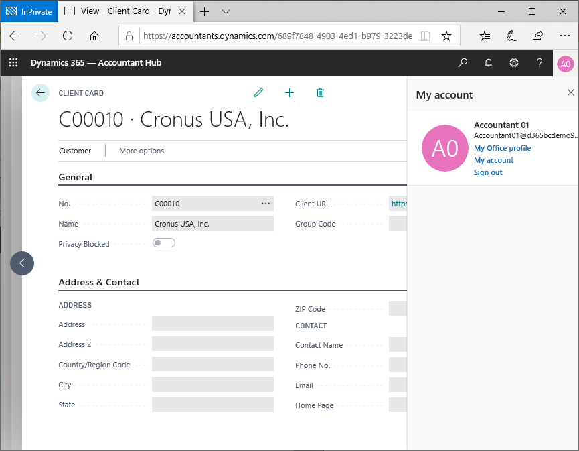Select the View - Client Card browser tab
This screenshot has width=579, height=451.
[126, 11]
